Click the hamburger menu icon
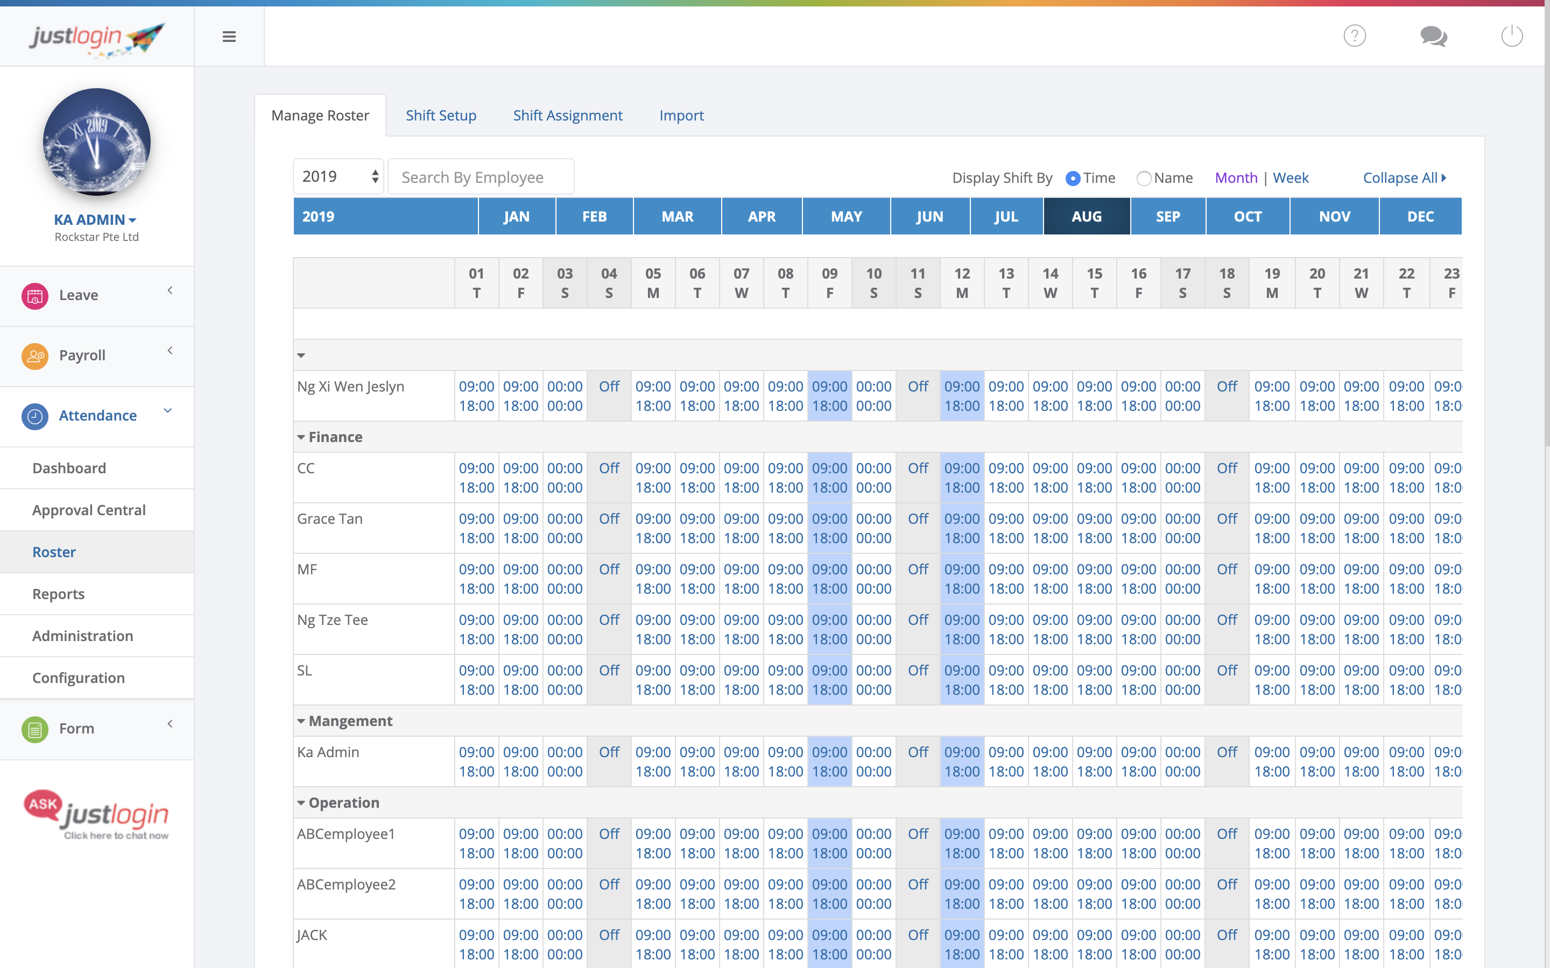This screenshot has width=1550, height=968. [x=229, y=37]
